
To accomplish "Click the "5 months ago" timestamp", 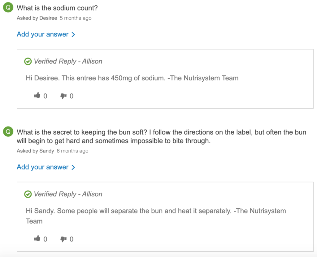I will 76,18.
